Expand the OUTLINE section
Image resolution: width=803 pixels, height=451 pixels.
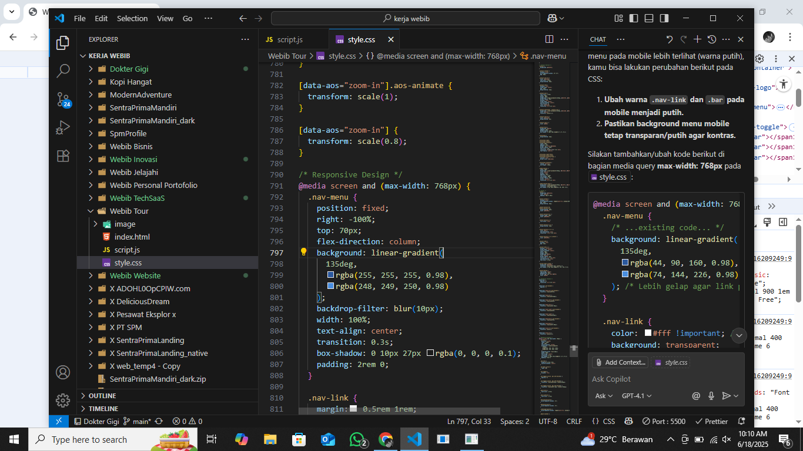pos(102,396)
